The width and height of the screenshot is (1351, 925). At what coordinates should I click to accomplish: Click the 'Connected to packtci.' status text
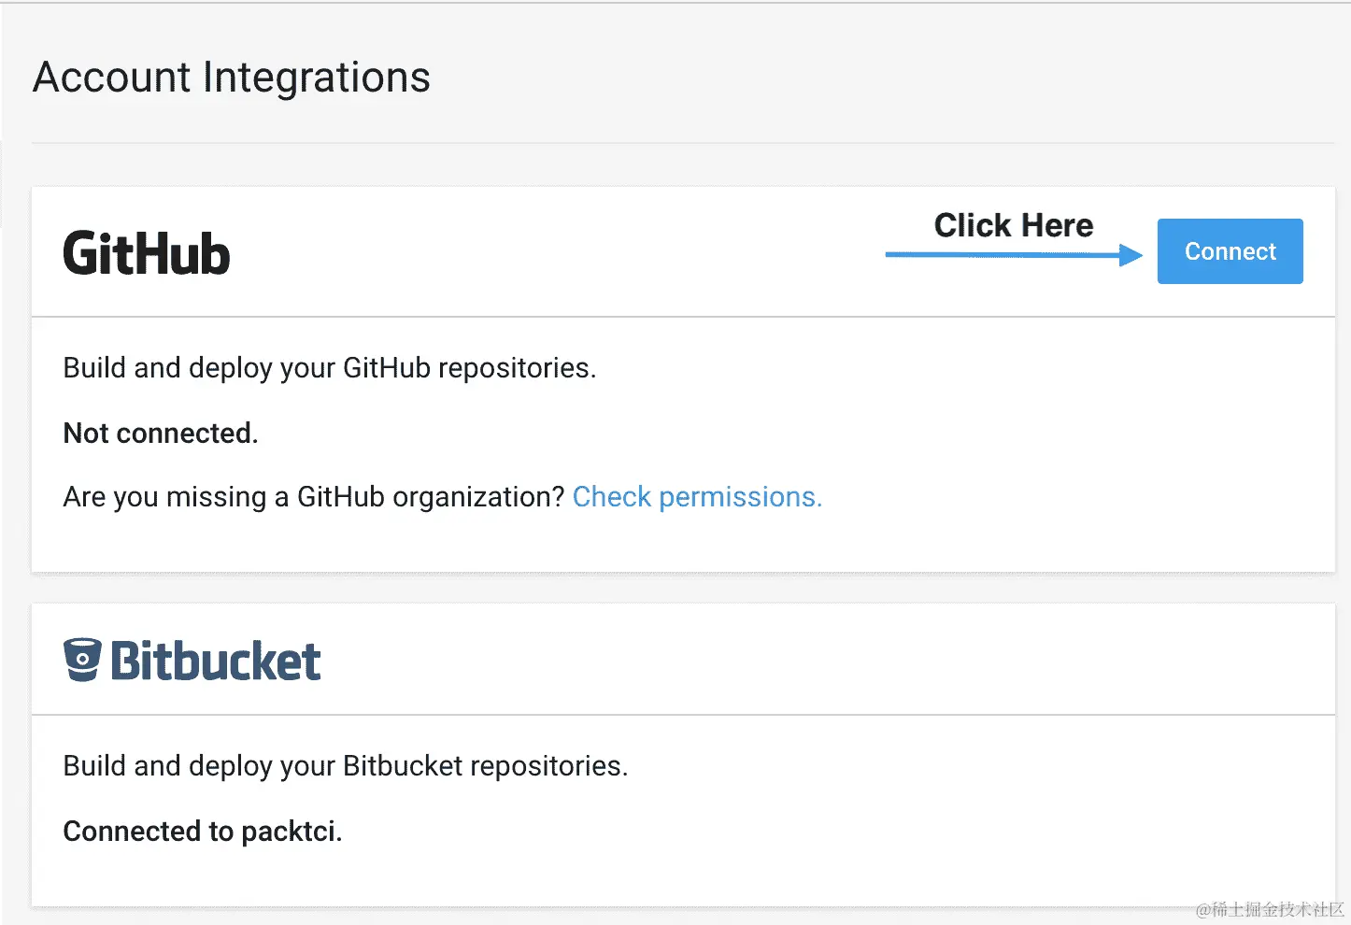coord(203,832)
